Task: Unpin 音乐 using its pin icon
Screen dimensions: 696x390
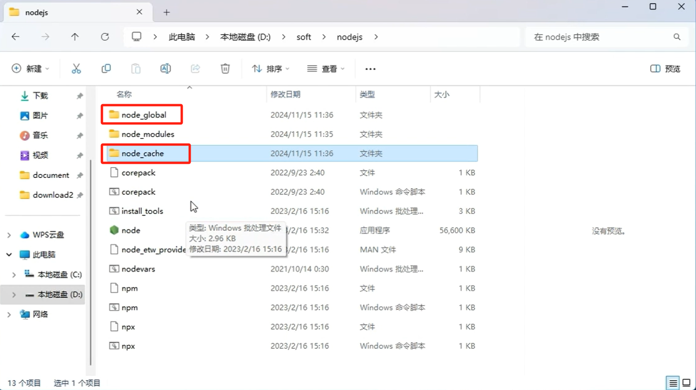Action: pos(80,136)
